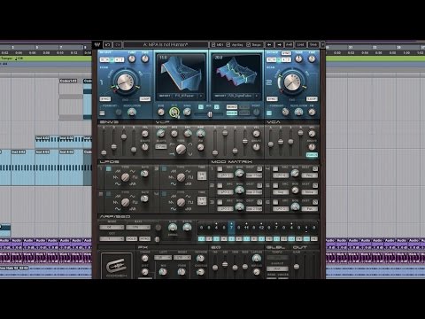
Task: Click the undo arrow icon
Action: click(x=108, y=44)
